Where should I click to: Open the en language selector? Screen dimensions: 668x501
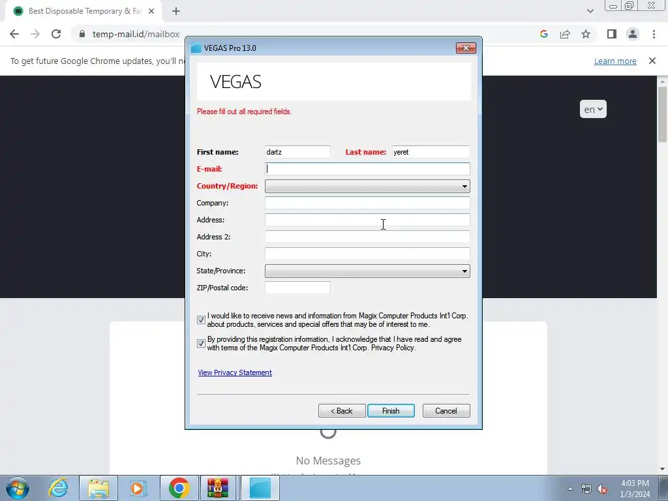point(593,109)
